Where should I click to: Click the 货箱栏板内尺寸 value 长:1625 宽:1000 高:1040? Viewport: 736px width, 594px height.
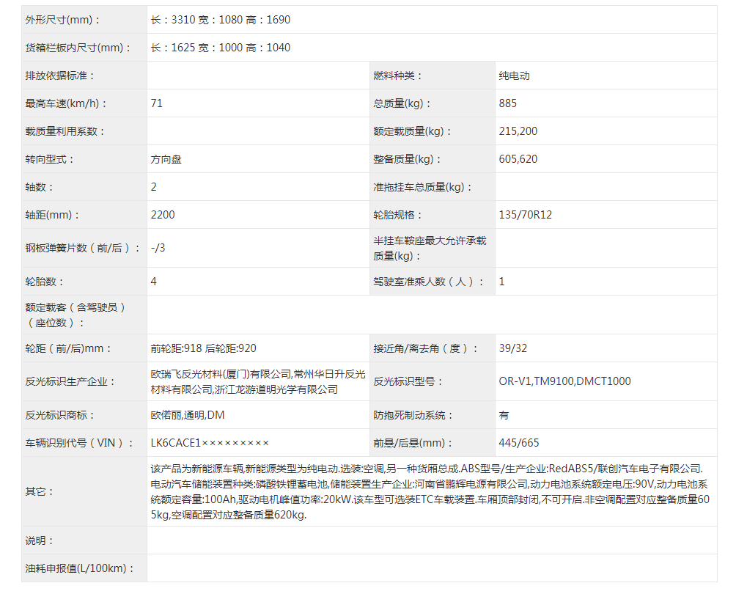pos(221,48)
